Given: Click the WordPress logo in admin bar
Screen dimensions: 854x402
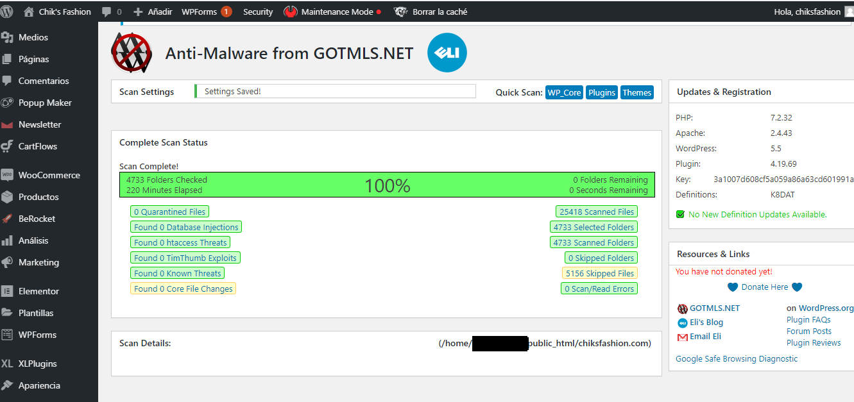Looking at the screenshot, I should (x=7, y=12).
